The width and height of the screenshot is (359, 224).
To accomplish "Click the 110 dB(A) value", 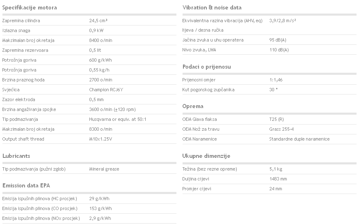I will click(279, 50).
